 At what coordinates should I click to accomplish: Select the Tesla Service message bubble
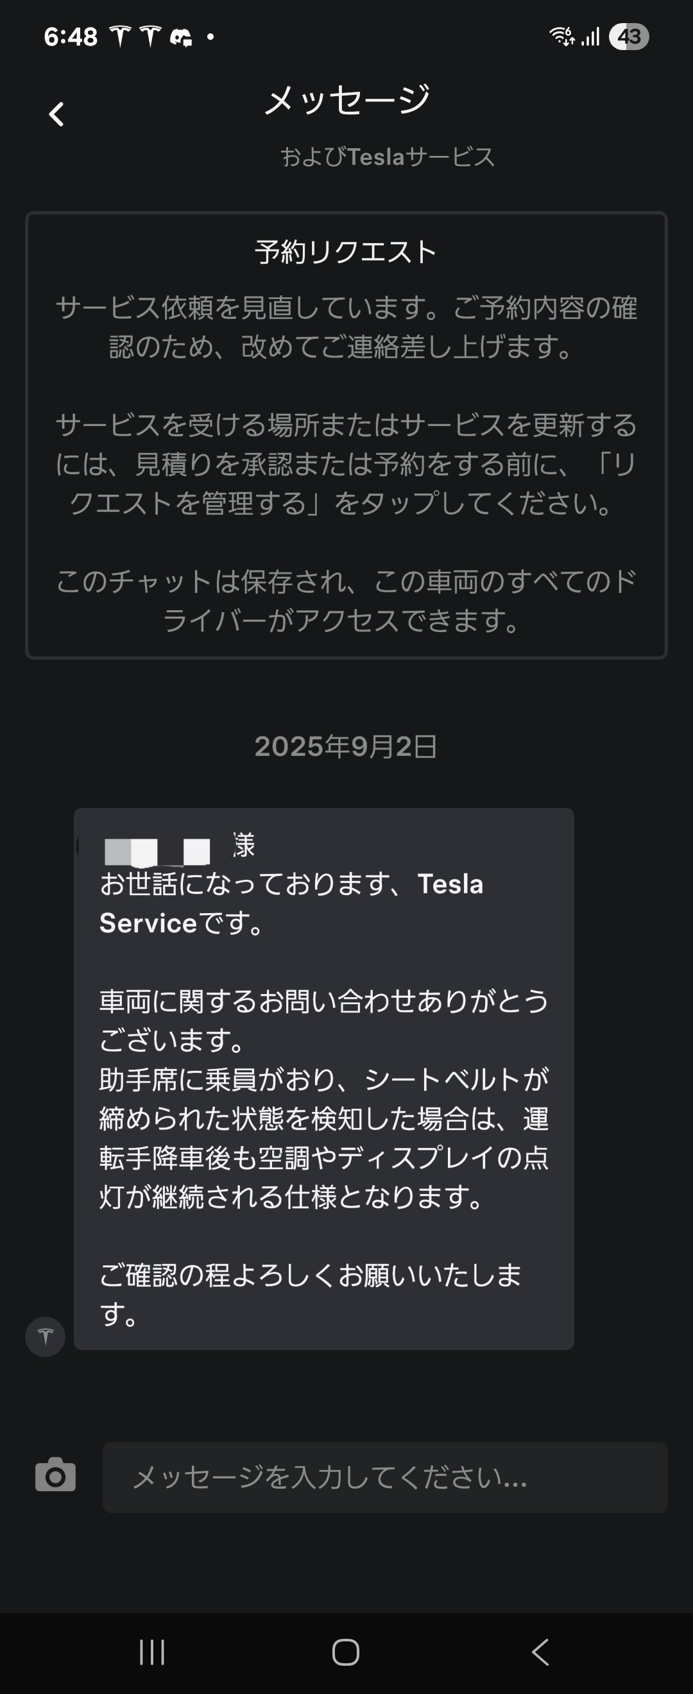point(323,1079)
